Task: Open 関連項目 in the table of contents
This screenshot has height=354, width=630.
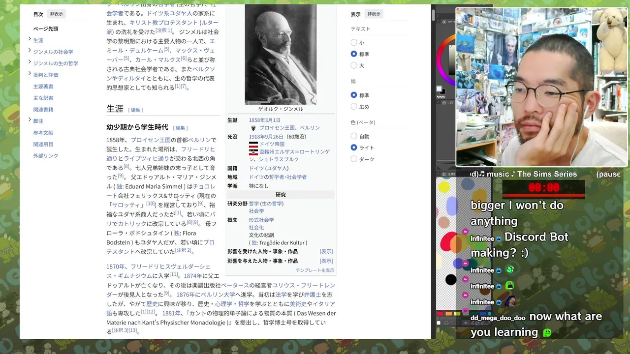Action: point(43,144)
